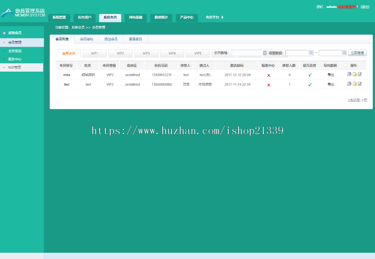The width and height of the screenshot is (375, 259).
Task: Click the Member System logo
Action: click(x=23, y=12)
